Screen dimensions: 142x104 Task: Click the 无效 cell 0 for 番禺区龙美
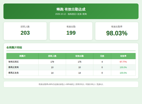(x=102, y=73)
